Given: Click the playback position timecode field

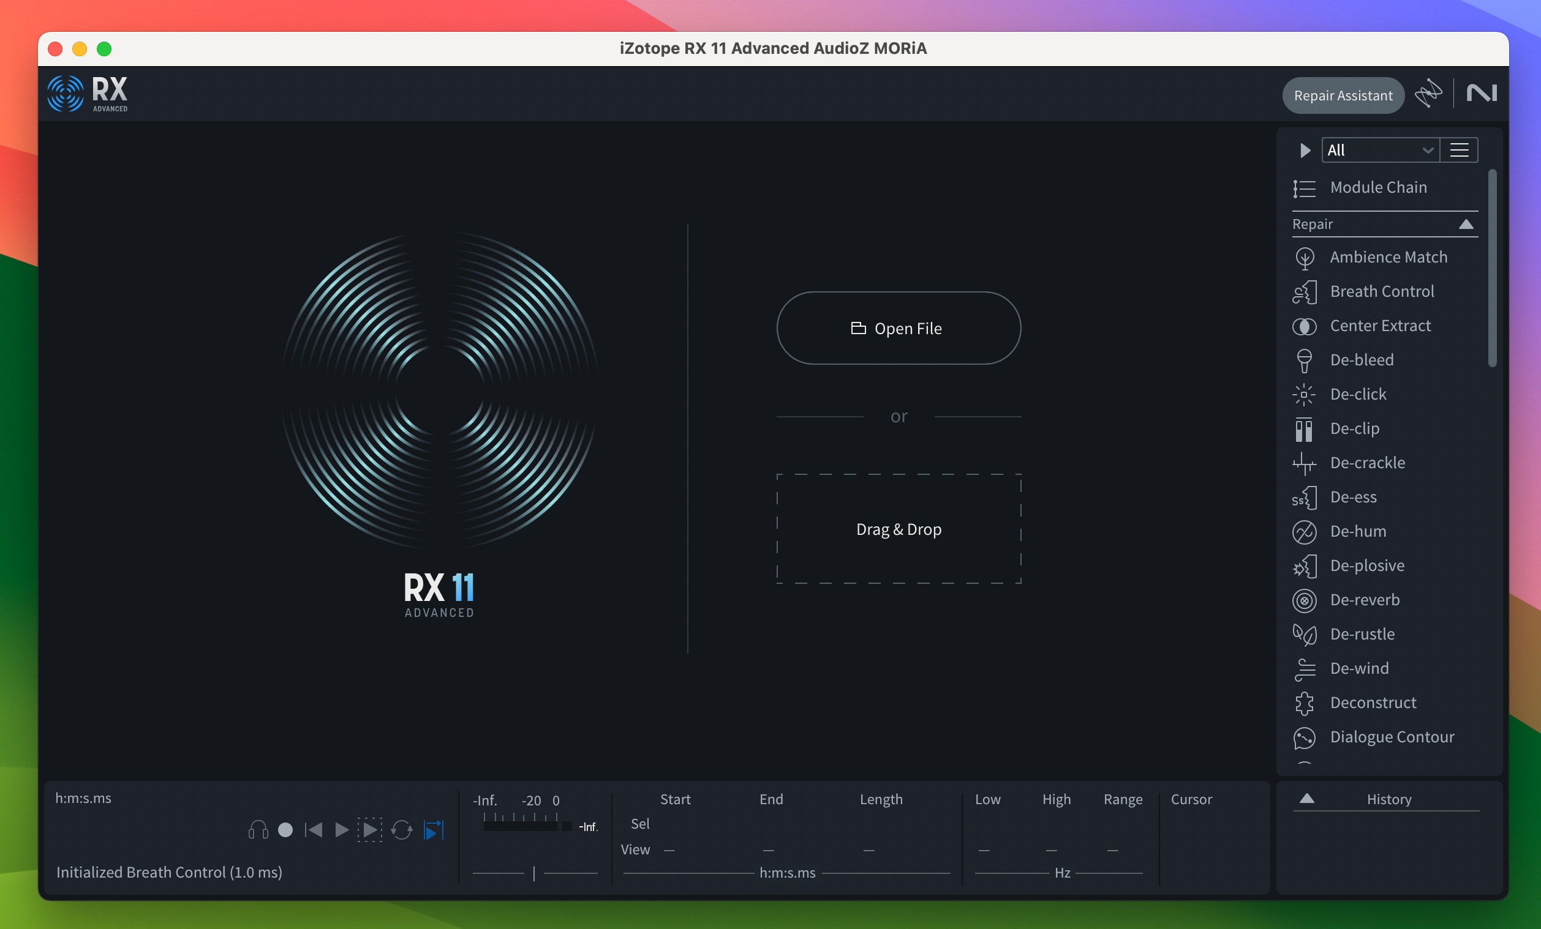Looking at the screenshot, I should tap(83, 797).
